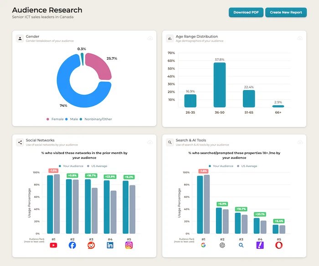Toggle the Female legend item in Gender chart
This screenshot has height=266, width=319.
tap(55, 119)
